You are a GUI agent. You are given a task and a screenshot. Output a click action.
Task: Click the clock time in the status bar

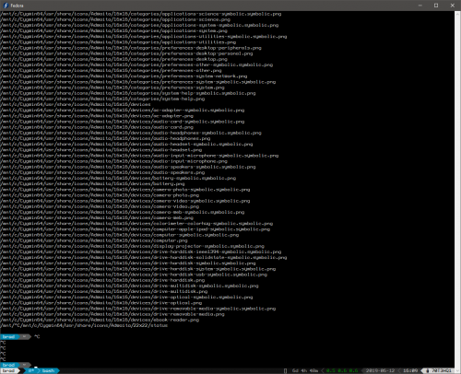[x=410, y=370]
